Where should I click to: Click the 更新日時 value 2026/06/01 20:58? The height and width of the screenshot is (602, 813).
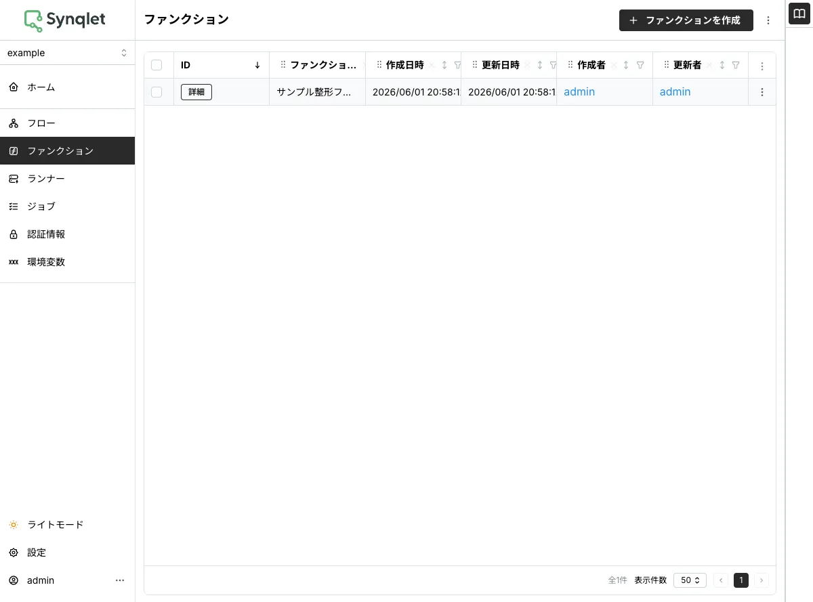(512, 92)
